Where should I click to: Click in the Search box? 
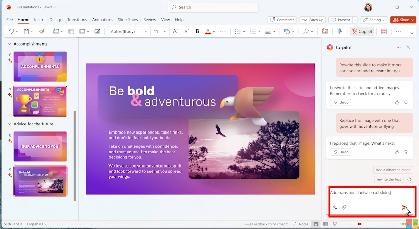click(213, 7)
